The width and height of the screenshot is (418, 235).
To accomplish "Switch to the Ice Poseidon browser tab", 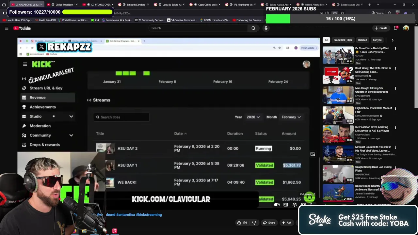I will pyautogui.click(x=63, y=5).
